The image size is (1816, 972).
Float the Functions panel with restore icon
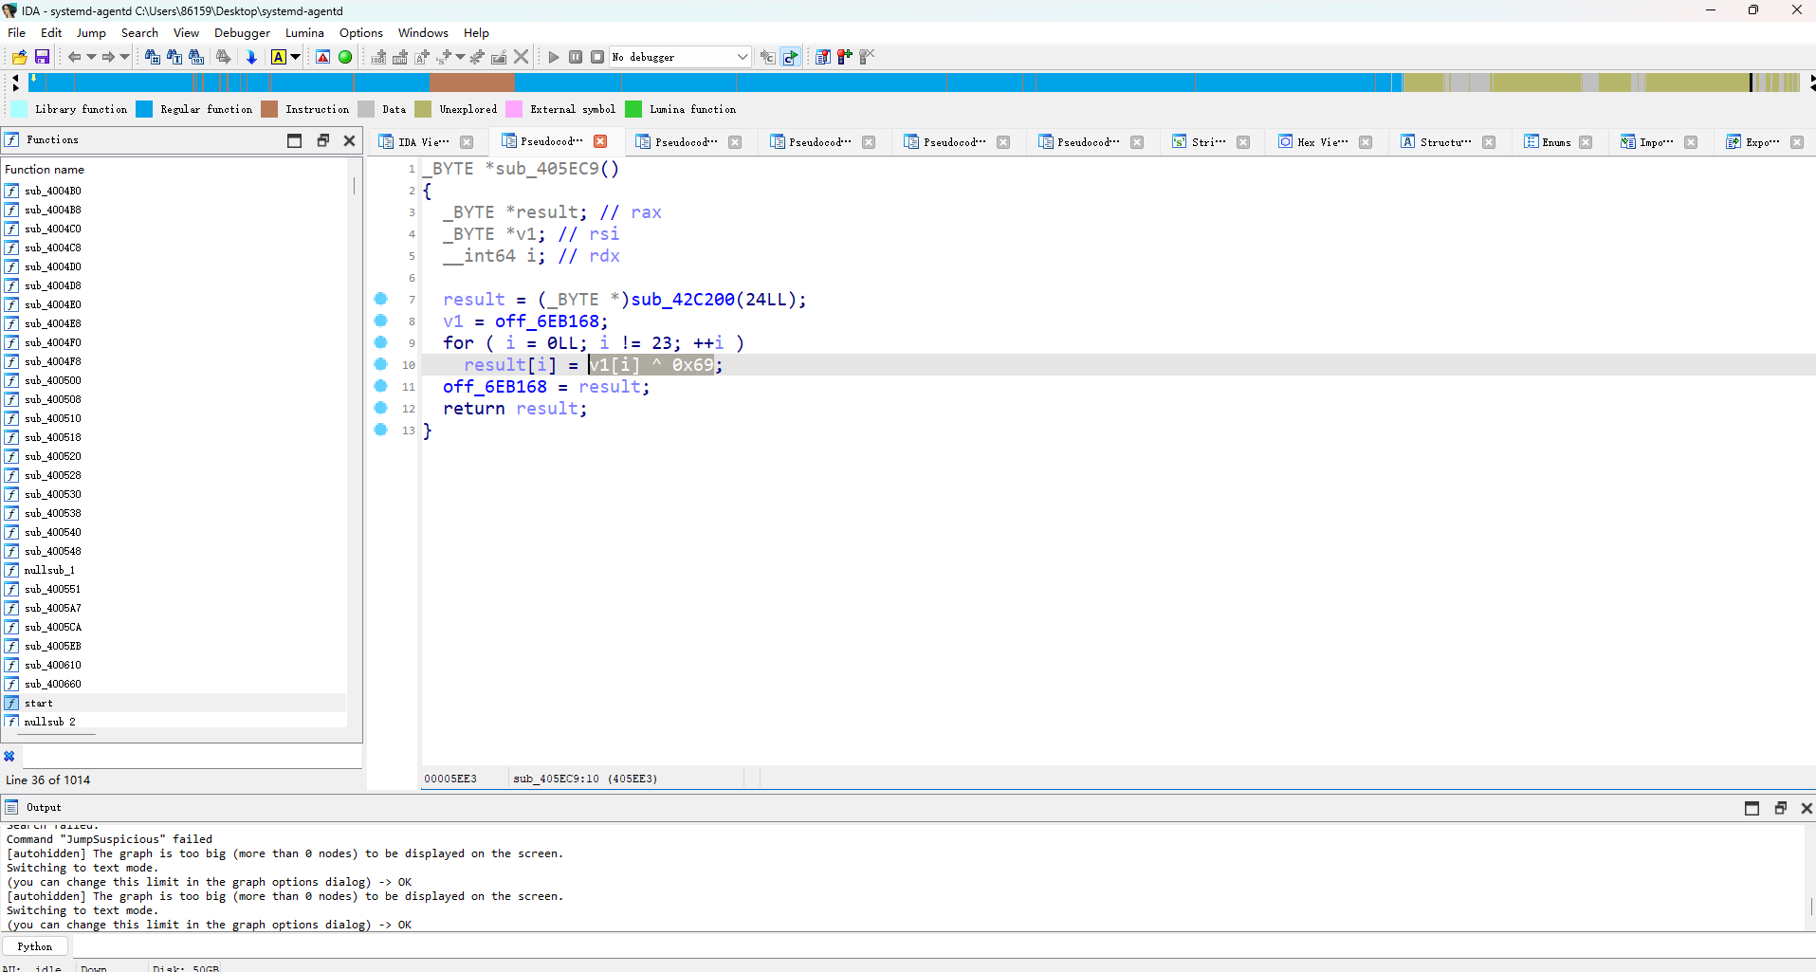point(322,140)
